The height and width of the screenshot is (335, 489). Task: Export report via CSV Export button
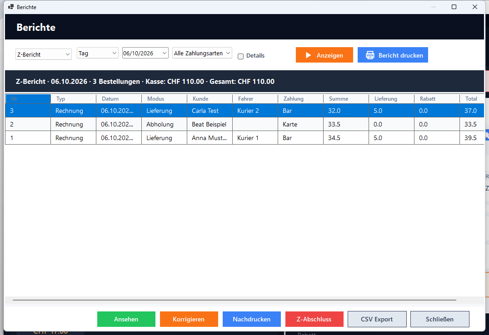[x=377, y=319]
